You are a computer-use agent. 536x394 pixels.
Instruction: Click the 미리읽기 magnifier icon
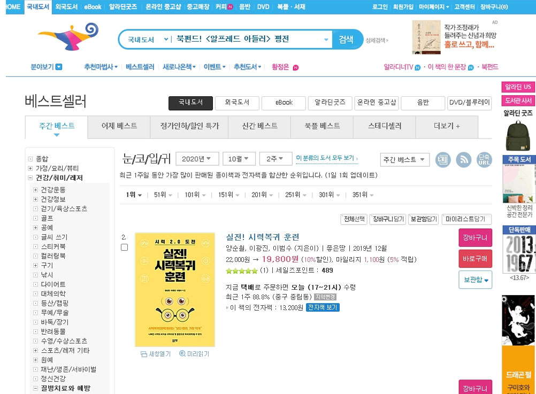coord(182,354)
